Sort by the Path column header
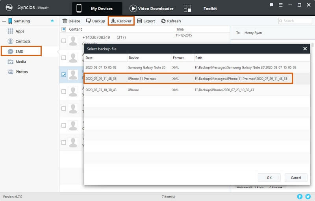This screenshot has width=315, height=201. coord(199,58)
